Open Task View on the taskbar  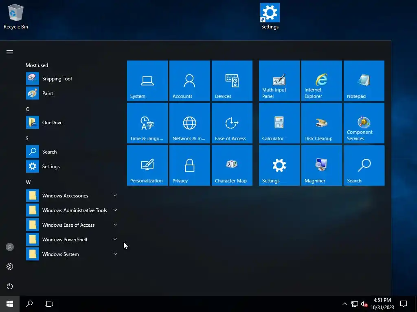point(49,304)
